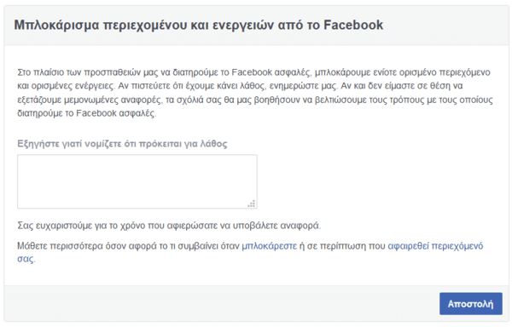Click the Αποστολή submit button
Viewport: 512px width, 327px height.
[x=470, y=303]
